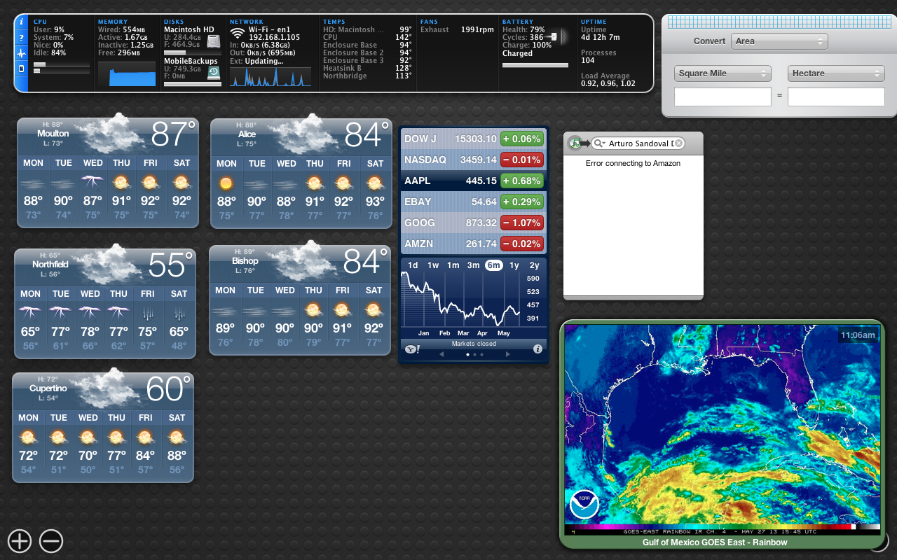Click Square Mile value input field
The width and height of the screenshot is (897, 560).
[723, 97]
